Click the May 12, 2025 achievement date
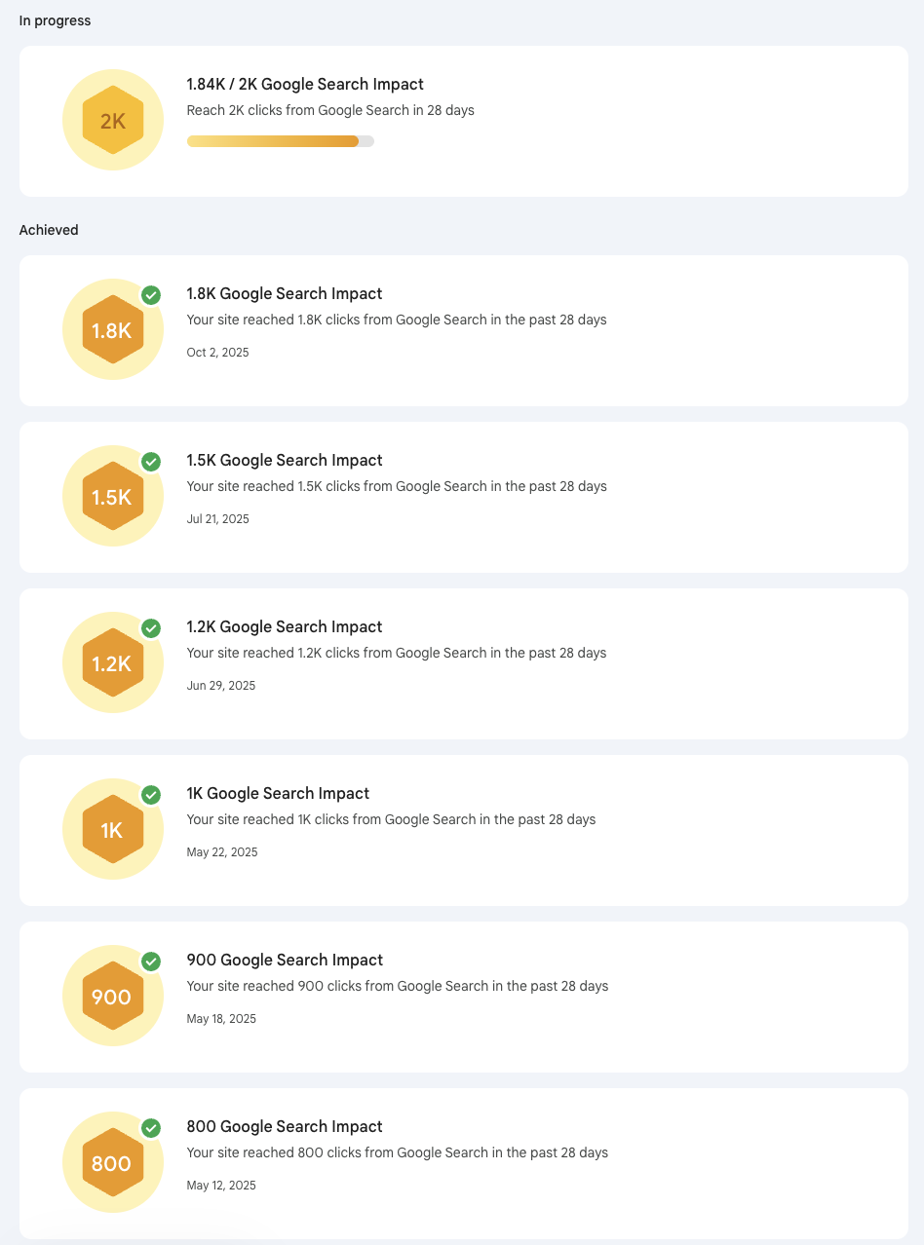Screen dimensions: 924x1245 [221, 1186]
